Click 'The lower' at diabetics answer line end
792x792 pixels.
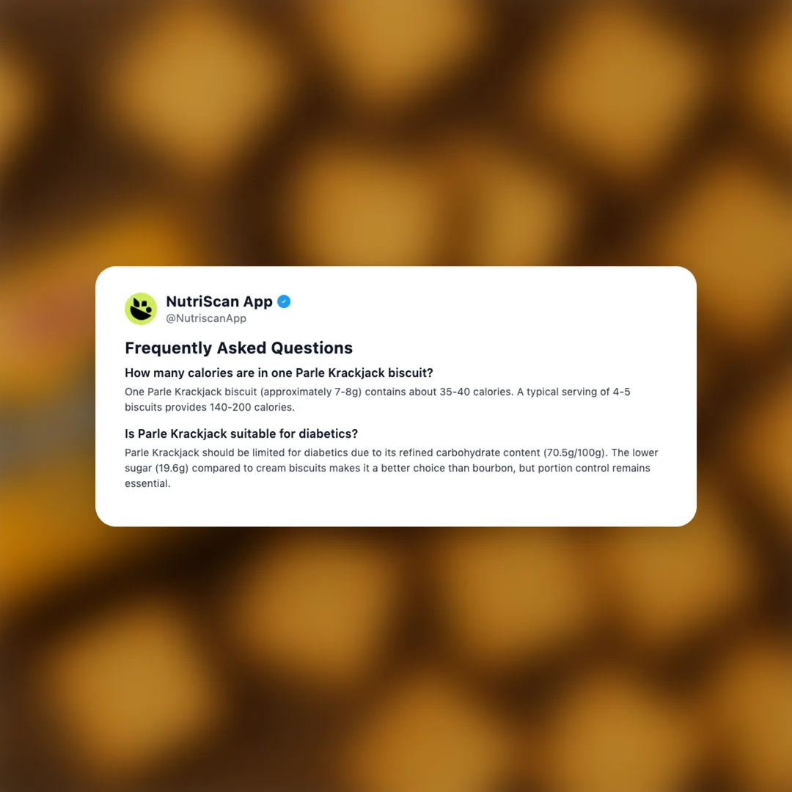tap(635, 453)
